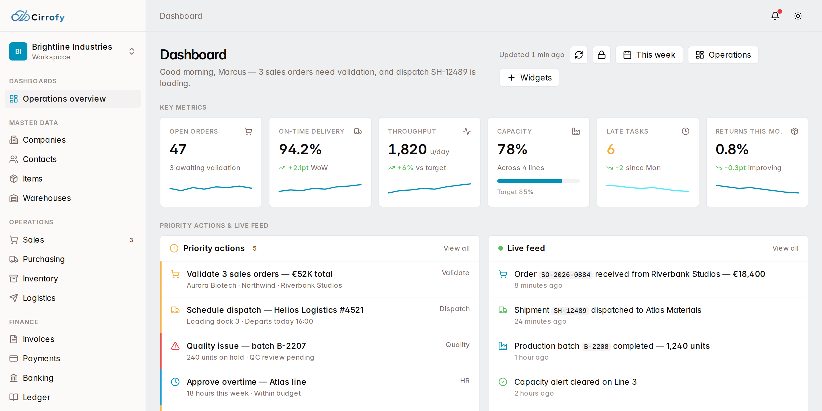Viewport: 822px width, 411px height.
Task: Click the Logistics paper-plane icon
Action: pyautogui.click(x=13, y=298)
